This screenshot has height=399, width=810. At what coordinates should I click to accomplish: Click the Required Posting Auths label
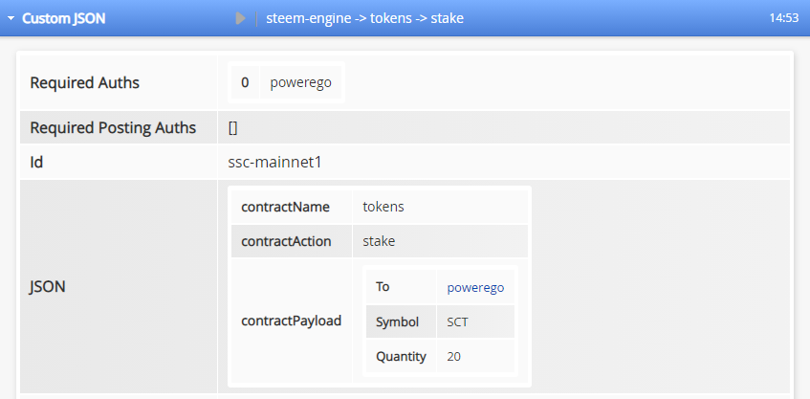point(113,127)
